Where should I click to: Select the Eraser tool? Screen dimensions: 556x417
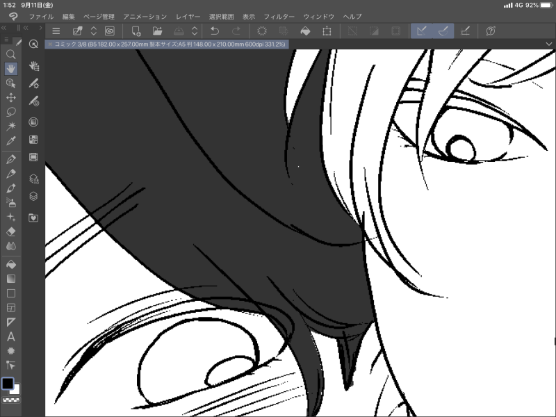11,231
